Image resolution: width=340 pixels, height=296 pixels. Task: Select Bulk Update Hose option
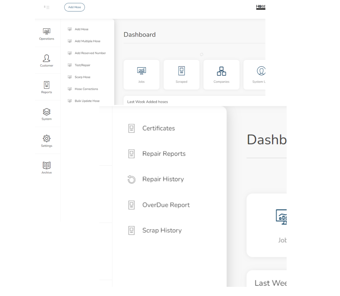(87, 101)
